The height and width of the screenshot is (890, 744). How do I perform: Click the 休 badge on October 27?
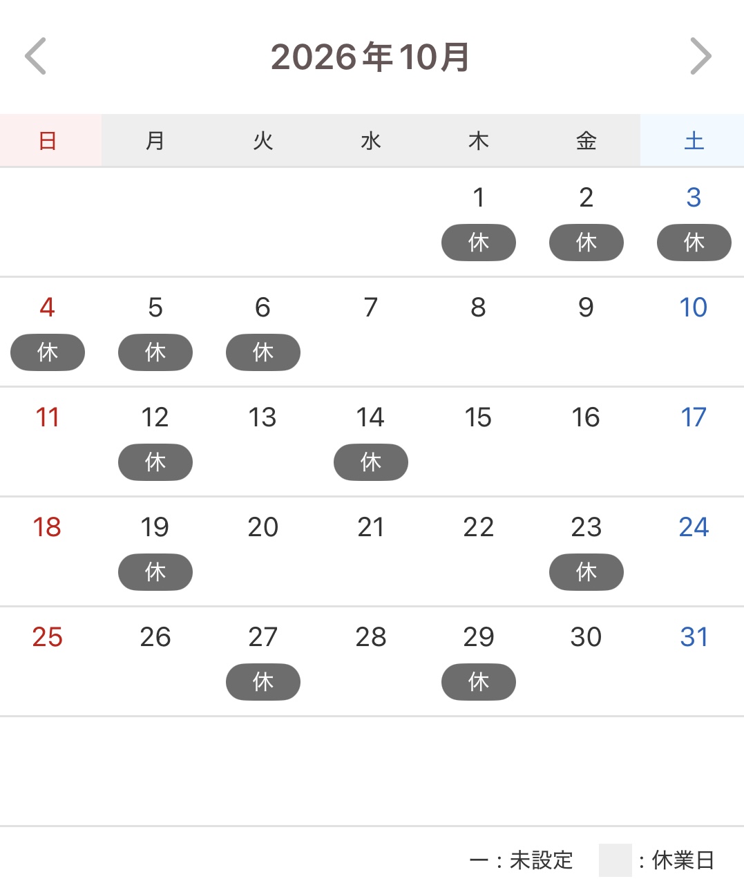click(x=263, y=682)
